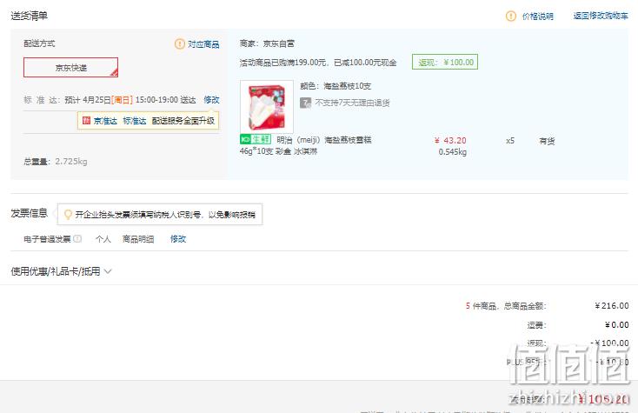The image size is (638, 413).
Task: Click the 送货清单 heading
Action: coord(30,16)
